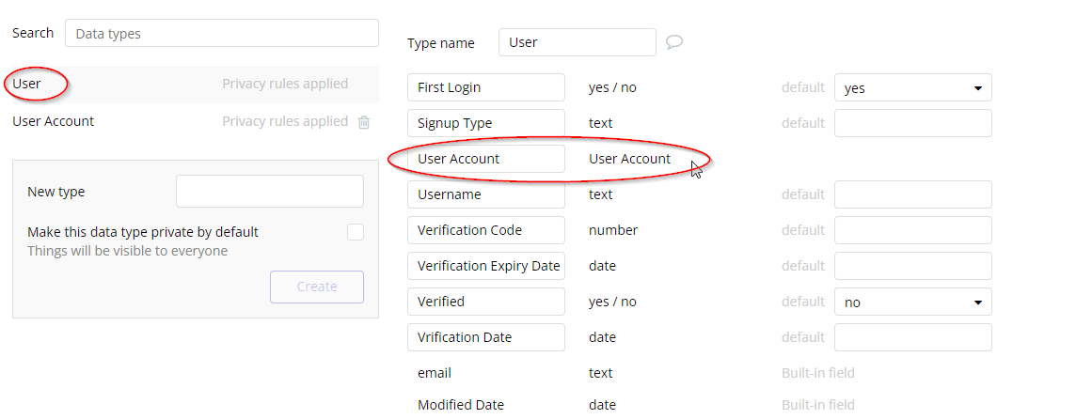Click the Signup Type field name
Viewport: 1092px width, 419px height.
tap(486, 123)
